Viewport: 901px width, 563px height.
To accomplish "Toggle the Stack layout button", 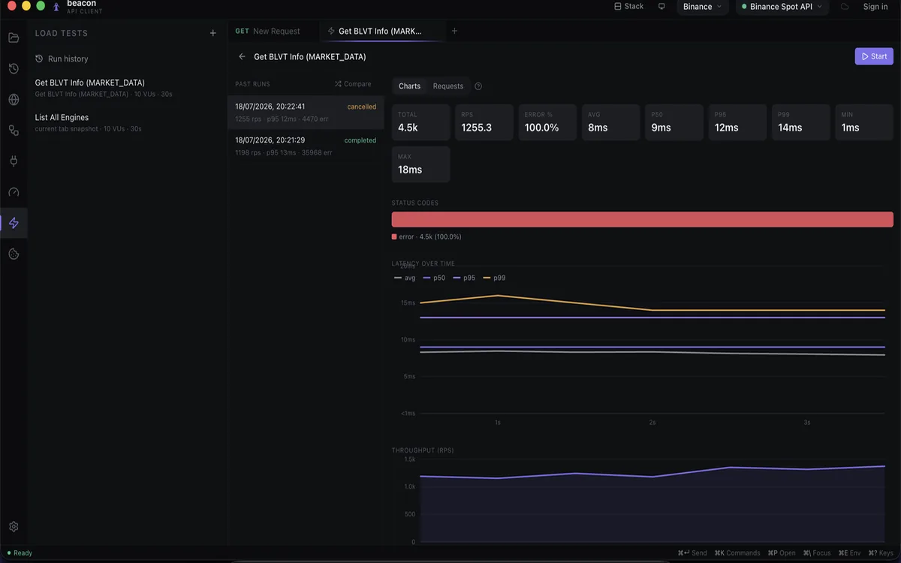I will tap(628, 7).
